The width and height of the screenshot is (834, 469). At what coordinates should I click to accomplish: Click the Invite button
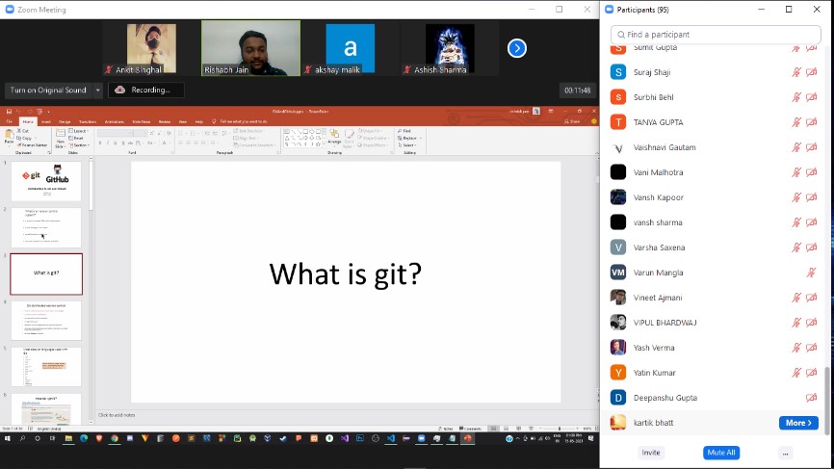[652, 452]
